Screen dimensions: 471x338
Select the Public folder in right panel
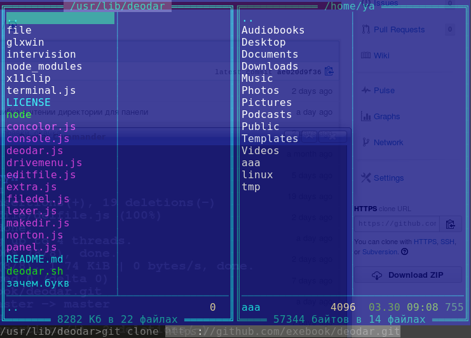(261, 126)
